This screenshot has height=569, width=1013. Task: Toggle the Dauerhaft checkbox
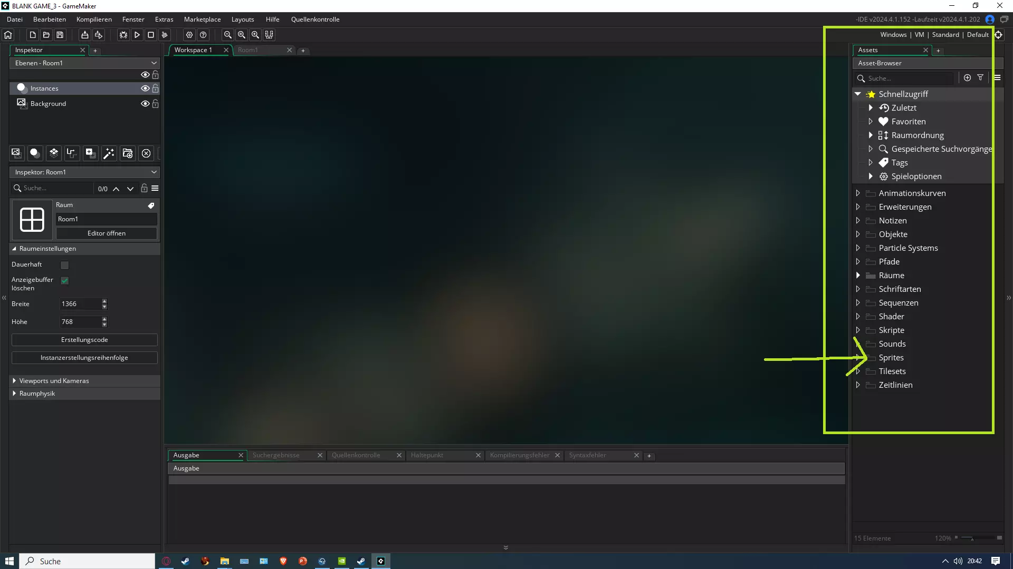point(64,265)
